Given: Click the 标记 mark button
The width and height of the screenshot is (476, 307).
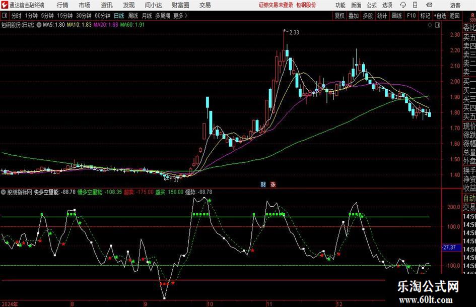Looking at the screenshot, I should pos(425,16).
